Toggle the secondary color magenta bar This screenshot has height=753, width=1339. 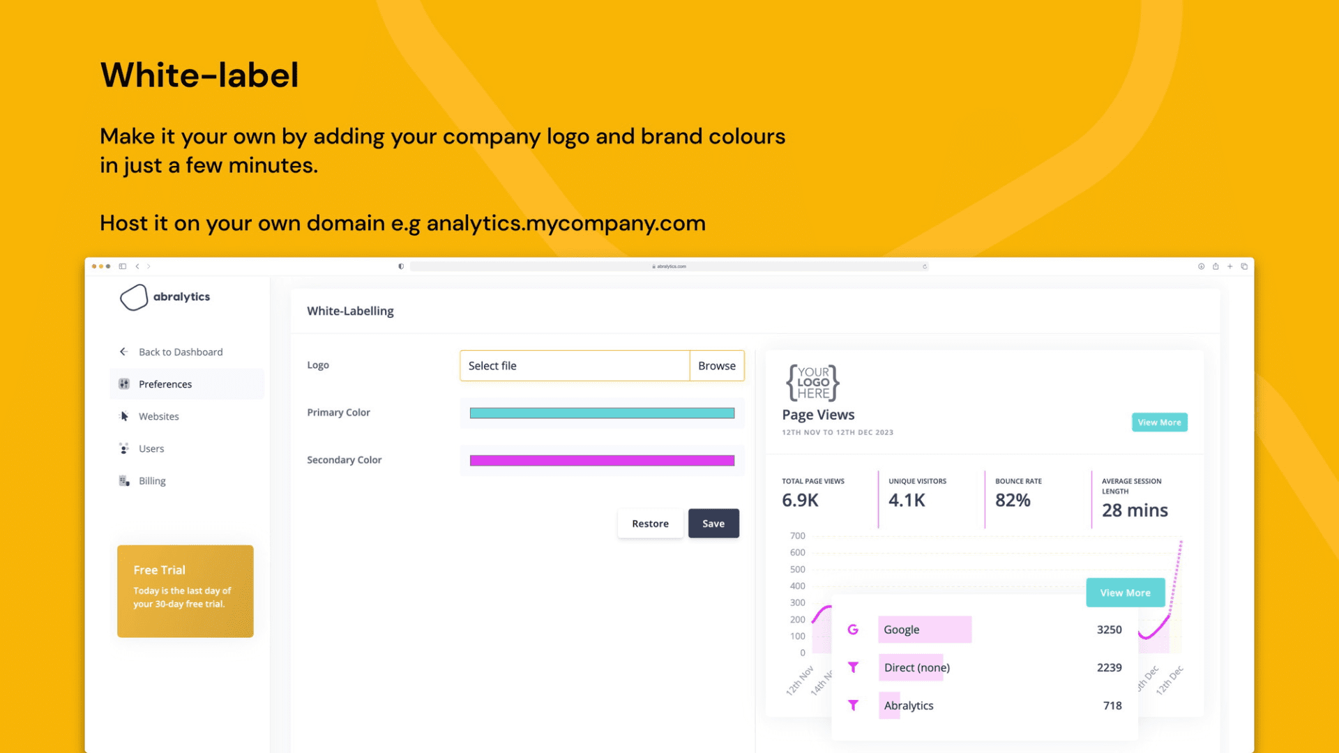[x=603, y=459]
